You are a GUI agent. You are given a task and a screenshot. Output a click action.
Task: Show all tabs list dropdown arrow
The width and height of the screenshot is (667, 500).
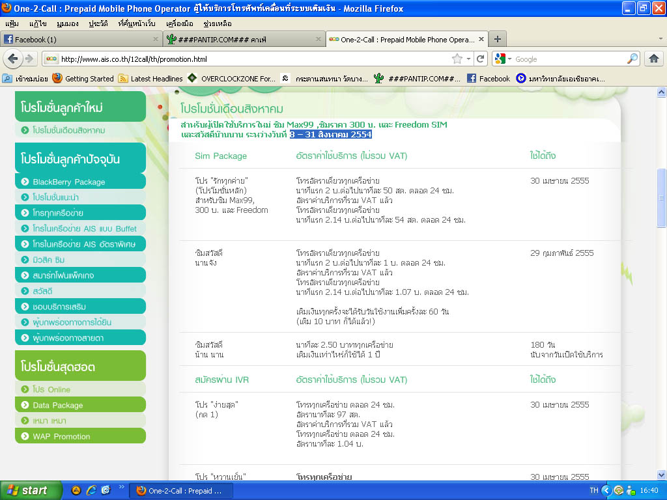tap(660, 39)
